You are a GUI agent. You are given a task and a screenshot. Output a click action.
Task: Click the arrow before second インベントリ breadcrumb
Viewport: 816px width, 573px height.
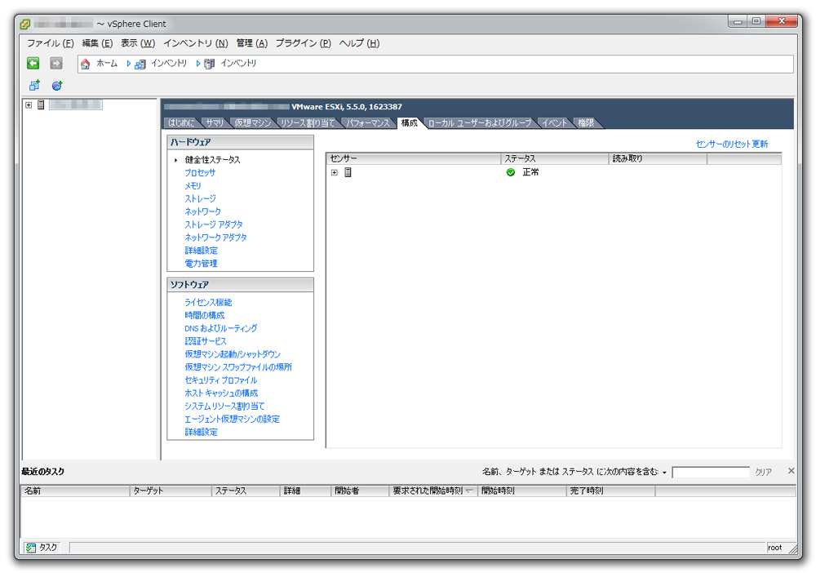pyautogui.click(x=198, y=64)
